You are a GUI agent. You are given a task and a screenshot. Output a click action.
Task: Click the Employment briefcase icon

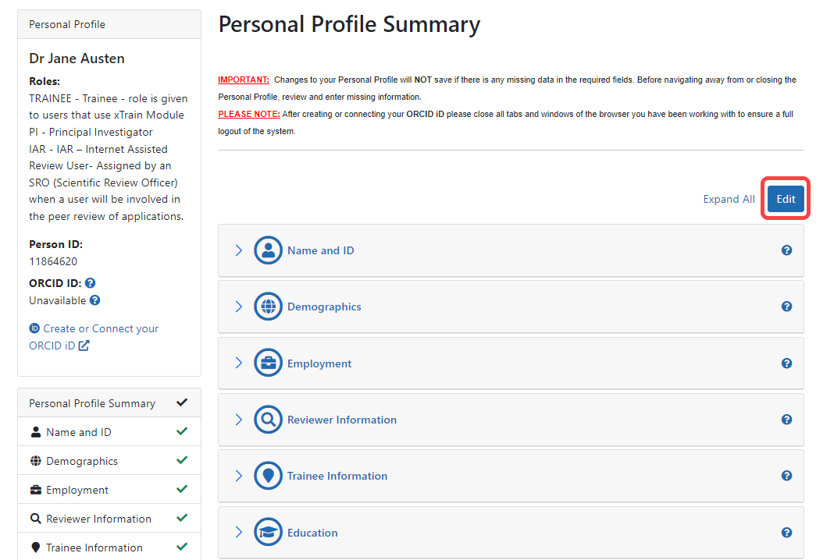point(268,363)
